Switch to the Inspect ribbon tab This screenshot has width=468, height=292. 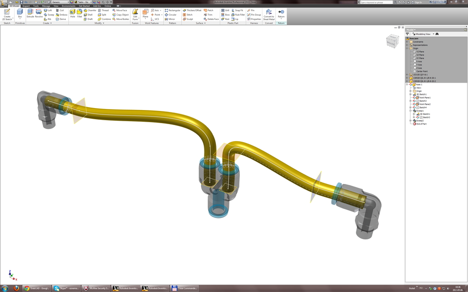pos(26,6)
